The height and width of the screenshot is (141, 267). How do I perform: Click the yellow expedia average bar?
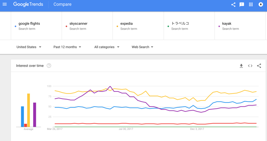point(29,110)
